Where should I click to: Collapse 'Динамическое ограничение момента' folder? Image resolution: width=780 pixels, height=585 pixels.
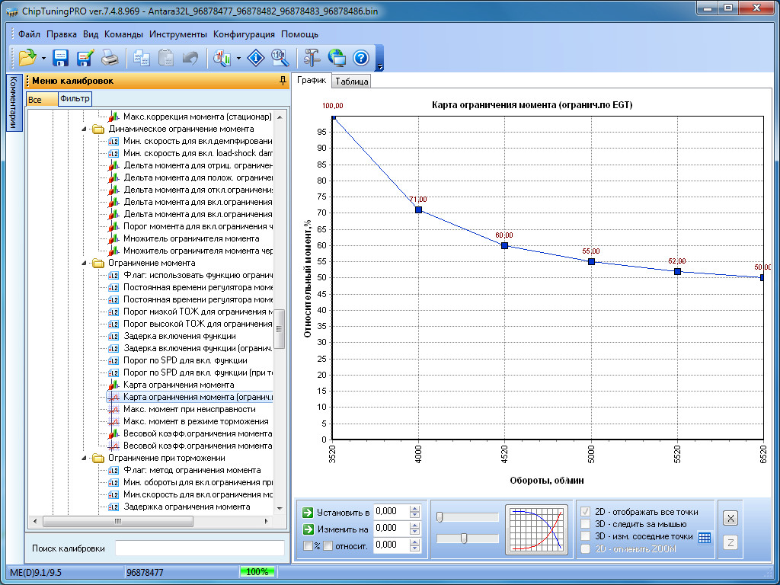coord(85,129)
